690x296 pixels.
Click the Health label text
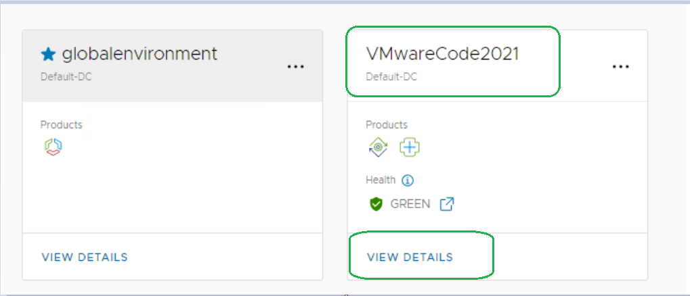point(381,180)
